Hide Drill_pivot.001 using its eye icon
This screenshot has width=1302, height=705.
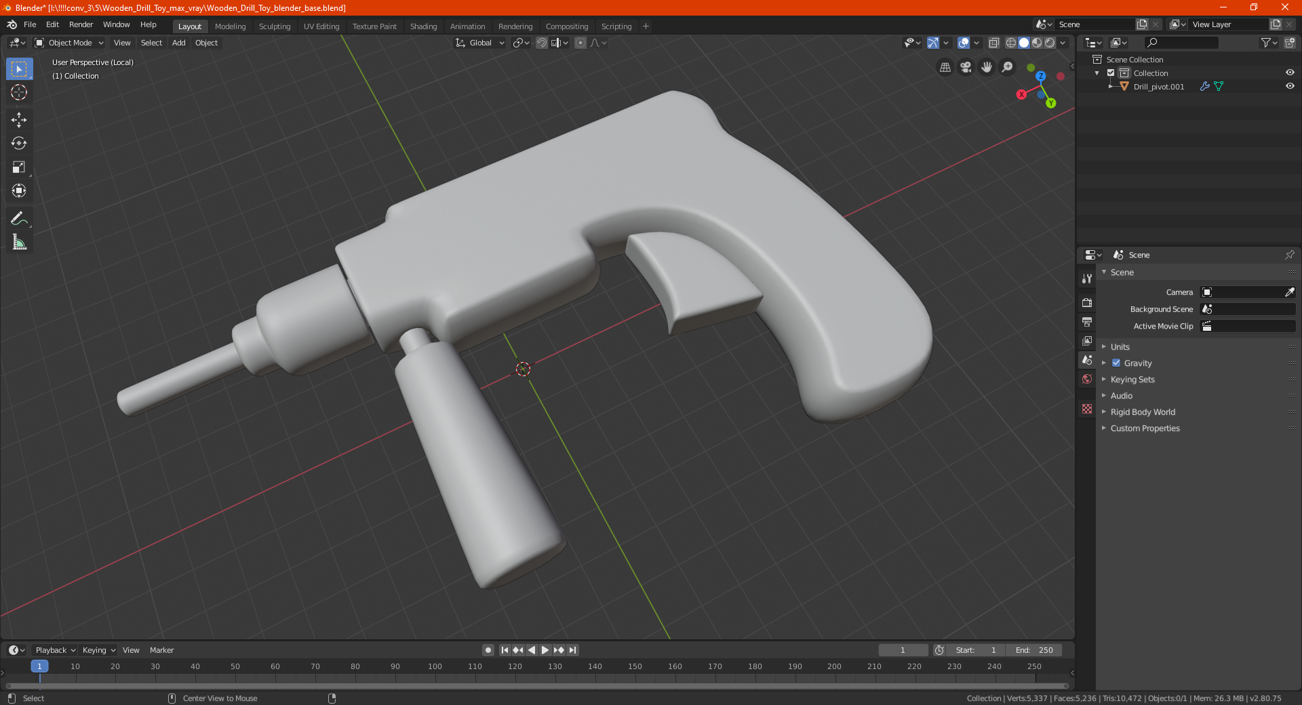click(x=1290, y=87)
